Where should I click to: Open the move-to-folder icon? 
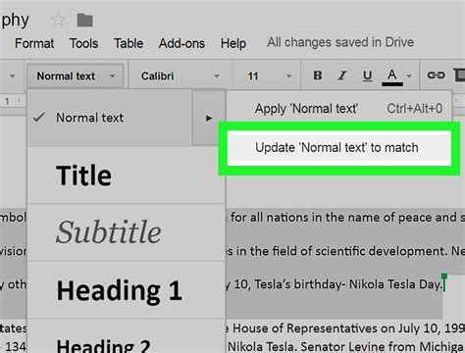[x=84, y=21]
